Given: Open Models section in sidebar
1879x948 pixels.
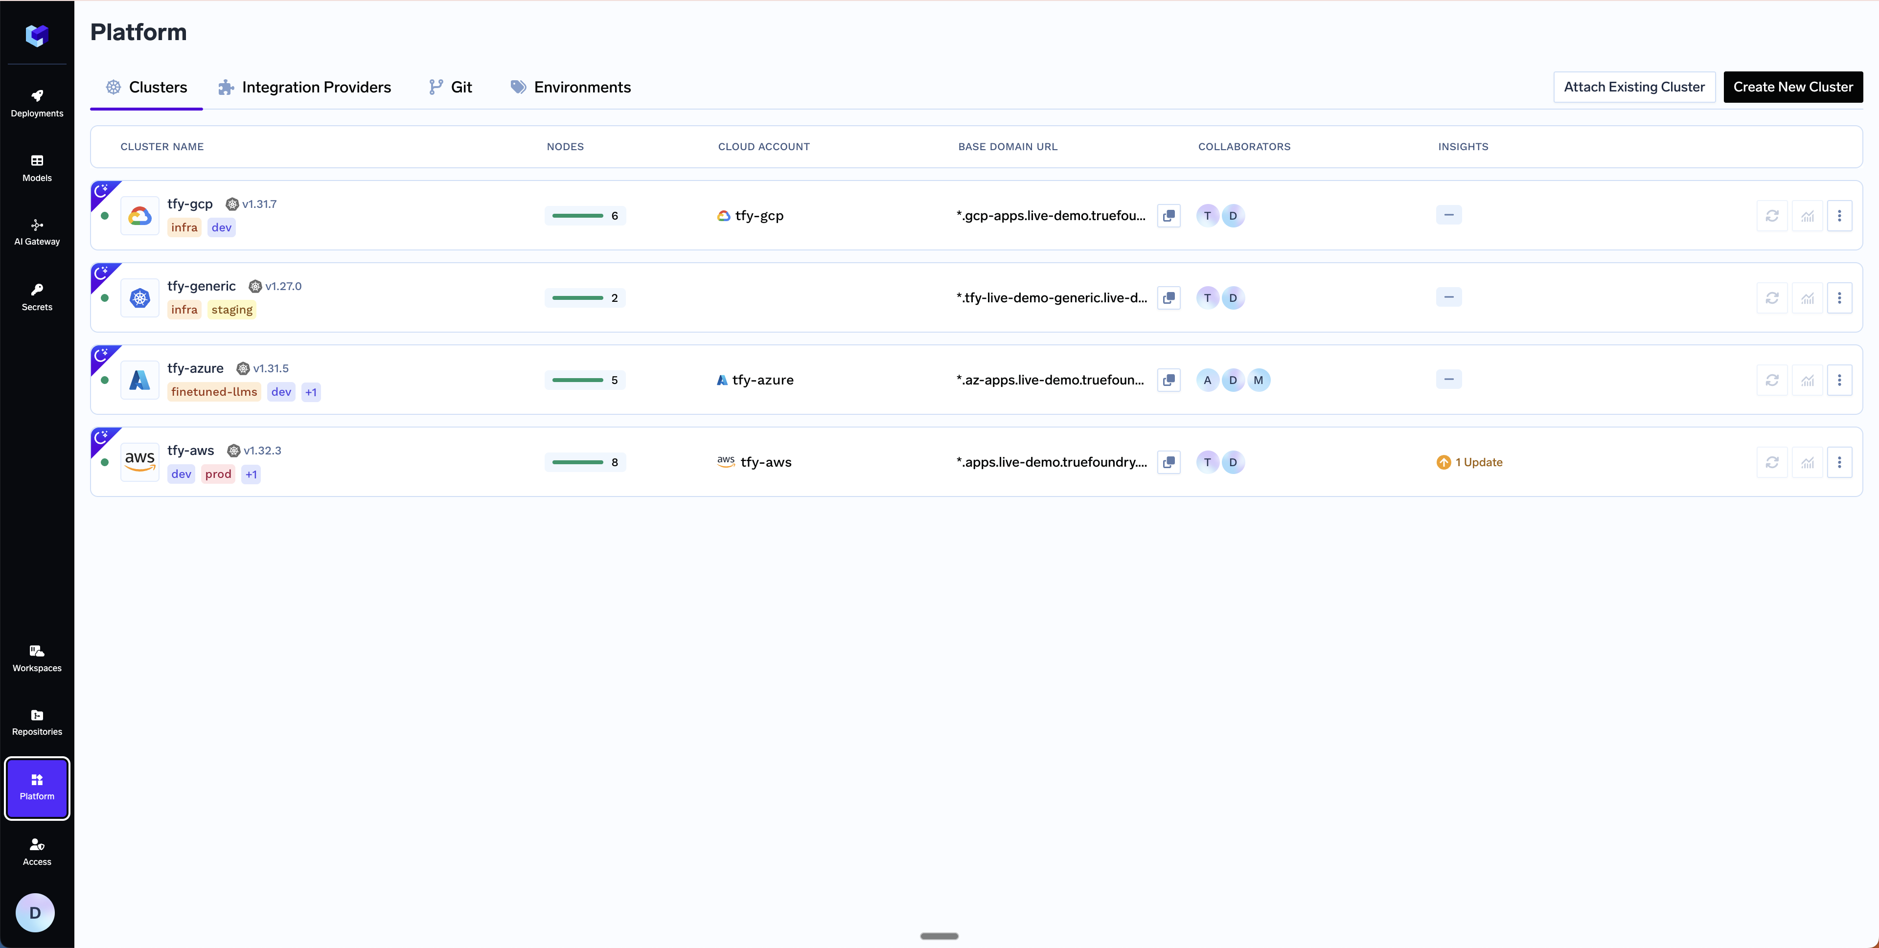Looking at the screenshot, I should (37, 168).
